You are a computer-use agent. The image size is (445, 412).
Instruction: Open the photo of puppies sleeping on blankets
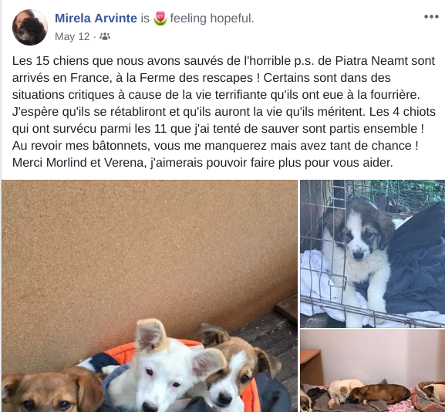tap(373, 371)
